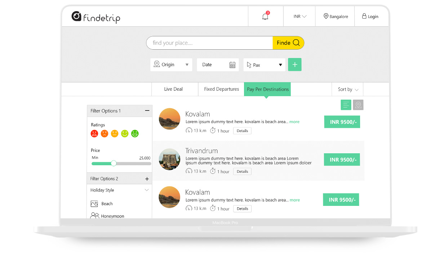Select the happiest green rating face
The height and width of the screenshot is (253, 448).
(x=135, y=134)
